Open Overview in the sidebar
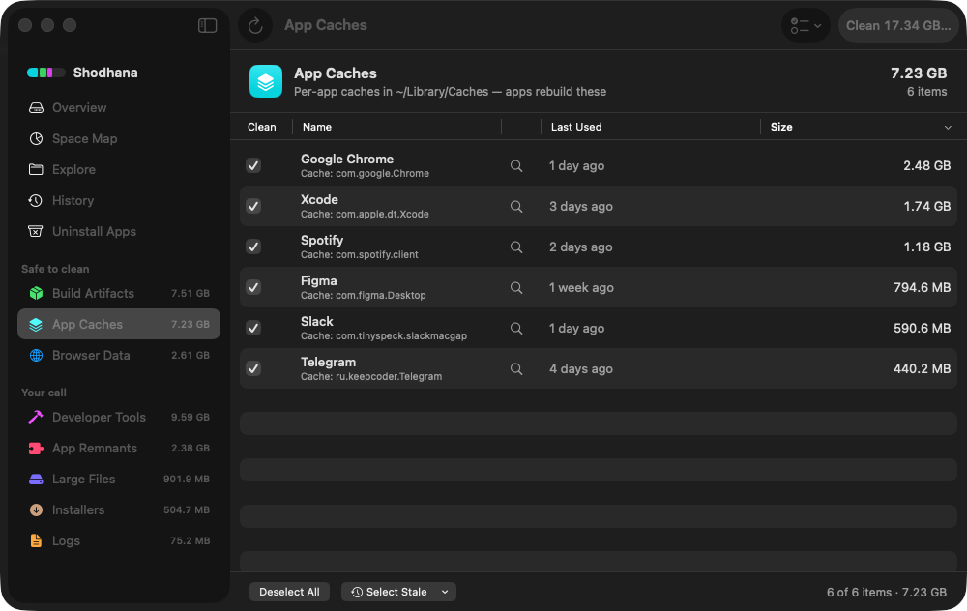 [118, 108]
